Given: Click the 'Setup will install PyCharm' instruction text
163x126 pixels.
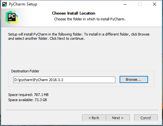Looking at the screenshot, I should 79,37.
